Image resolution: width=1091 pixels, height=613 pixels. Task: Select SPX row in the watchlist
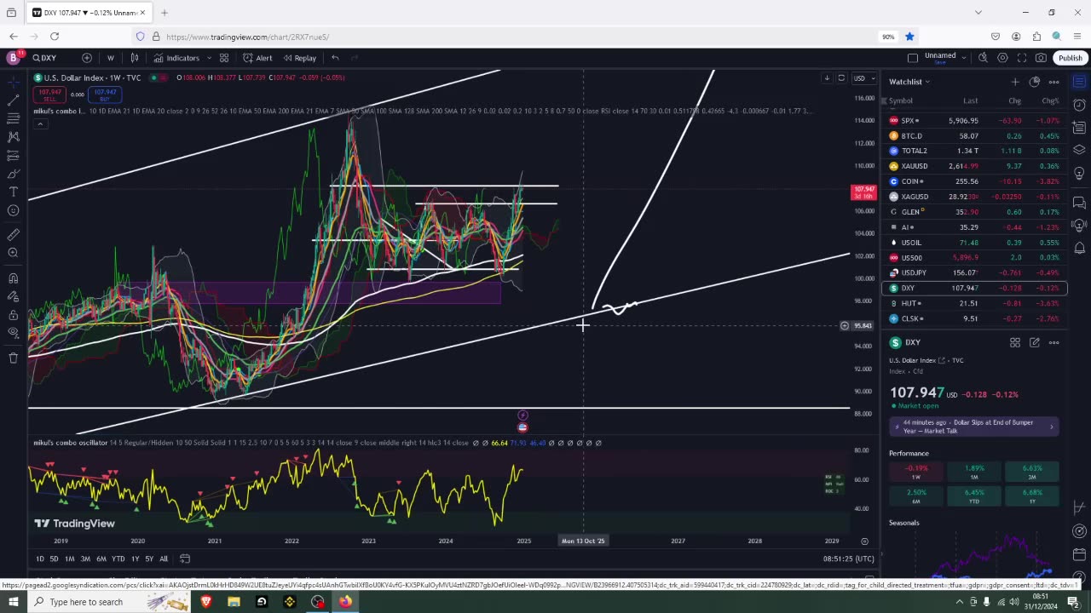(x=973, y=120)
